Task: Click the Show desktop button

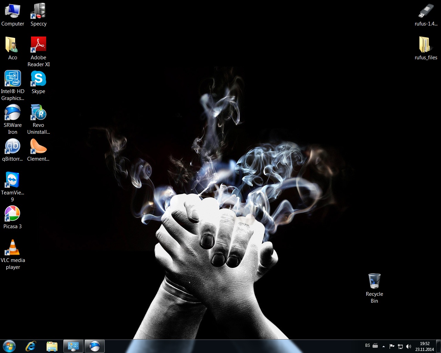Action: (x=439, y=346)
